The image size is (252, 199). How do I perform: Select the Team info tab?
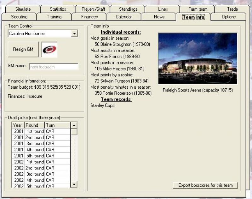(x=193, y=17)
